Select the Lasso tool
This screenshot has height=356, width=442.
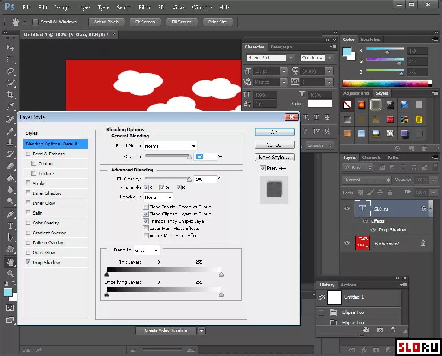(10, 71)
